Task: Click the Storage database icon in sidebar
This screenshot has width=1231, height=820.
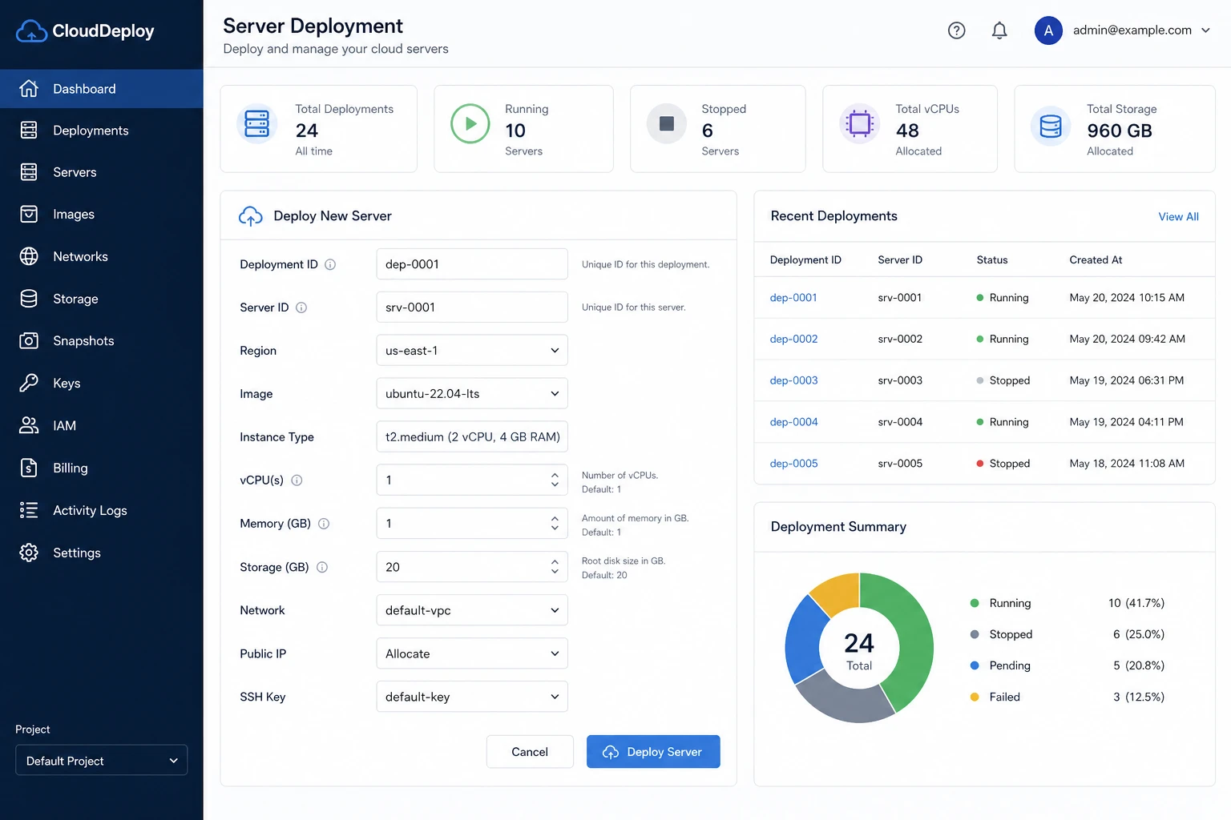Action: pyautogui.click(x=29, y=299)
